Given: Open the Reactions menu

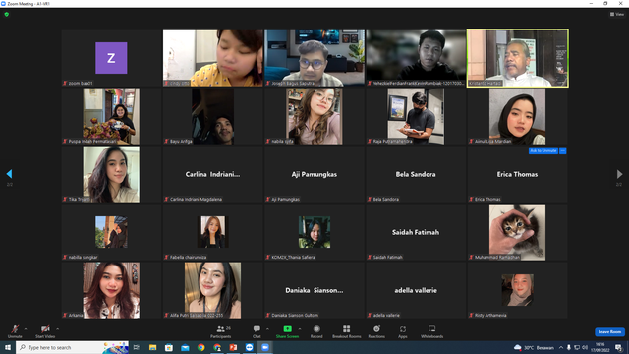Looking at the screenshot, I should click(x=376, y=331).
